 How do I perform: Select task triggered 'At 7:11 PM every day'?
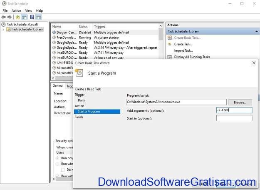[x=105, y=52]
